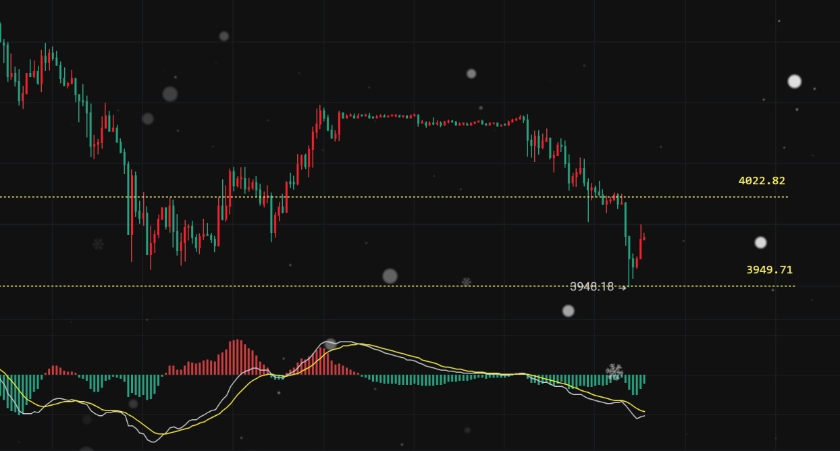This screenshot has height=451, width=840.
Task: Click the 3949.71 price level label
Action: (769, 270)
